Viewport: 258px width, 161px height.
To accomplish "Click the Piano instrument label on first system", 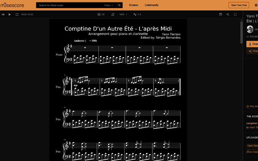I will tap(59, 55).
